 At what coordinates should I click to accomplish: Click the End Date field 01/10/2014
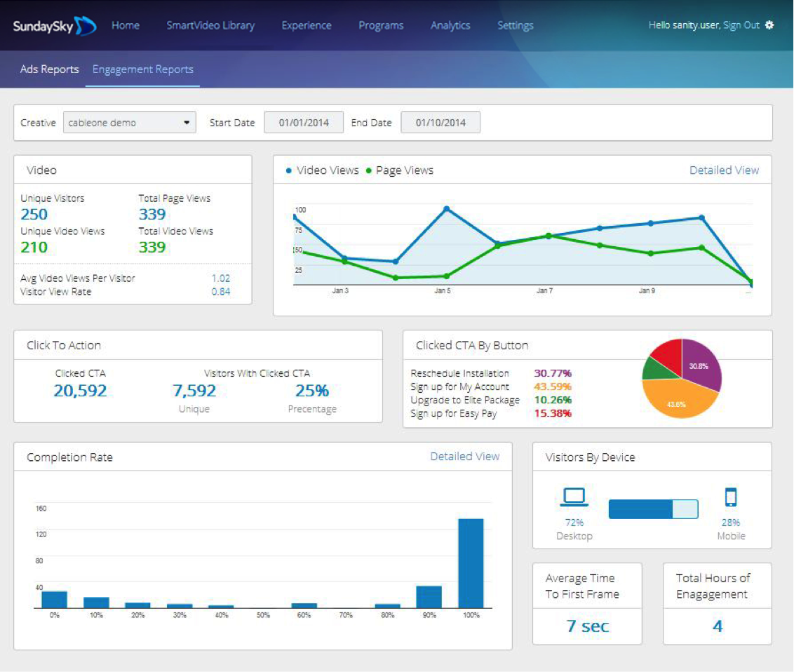440,123
